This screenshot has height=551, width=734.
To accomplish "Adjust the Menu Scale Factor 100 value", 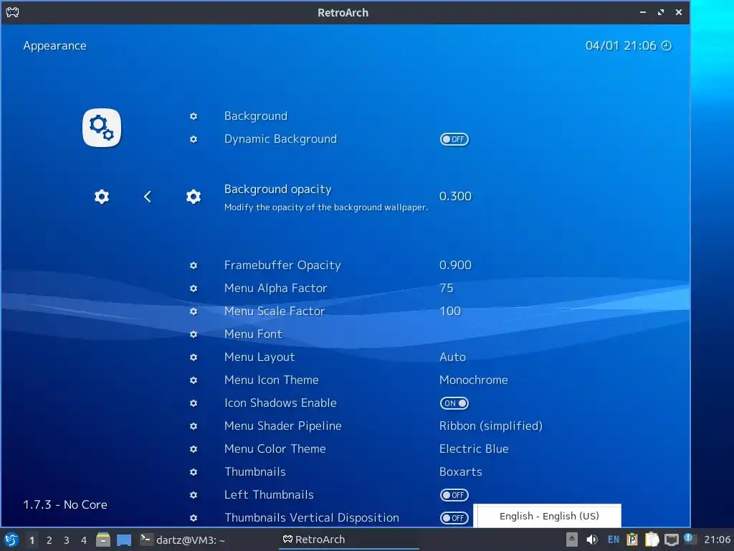I will click(x=450, y=311).
